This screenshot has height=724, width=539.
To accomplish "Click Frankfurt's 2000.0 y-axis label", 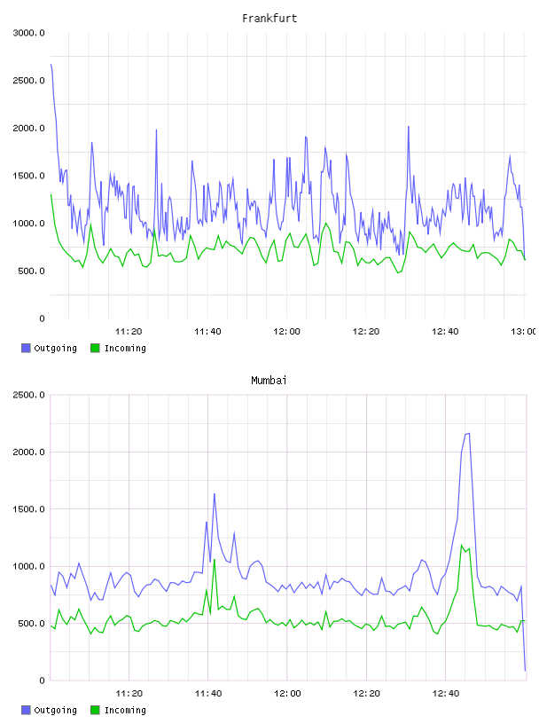I will [28, 128].
